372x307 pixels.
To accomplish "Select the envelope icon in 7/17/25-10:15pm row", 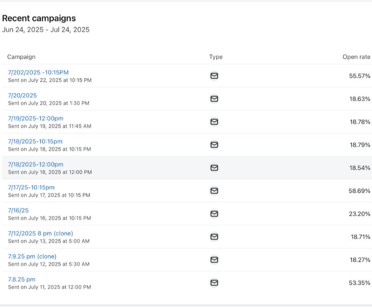I will pyautogui.click(x=214, y=191).
